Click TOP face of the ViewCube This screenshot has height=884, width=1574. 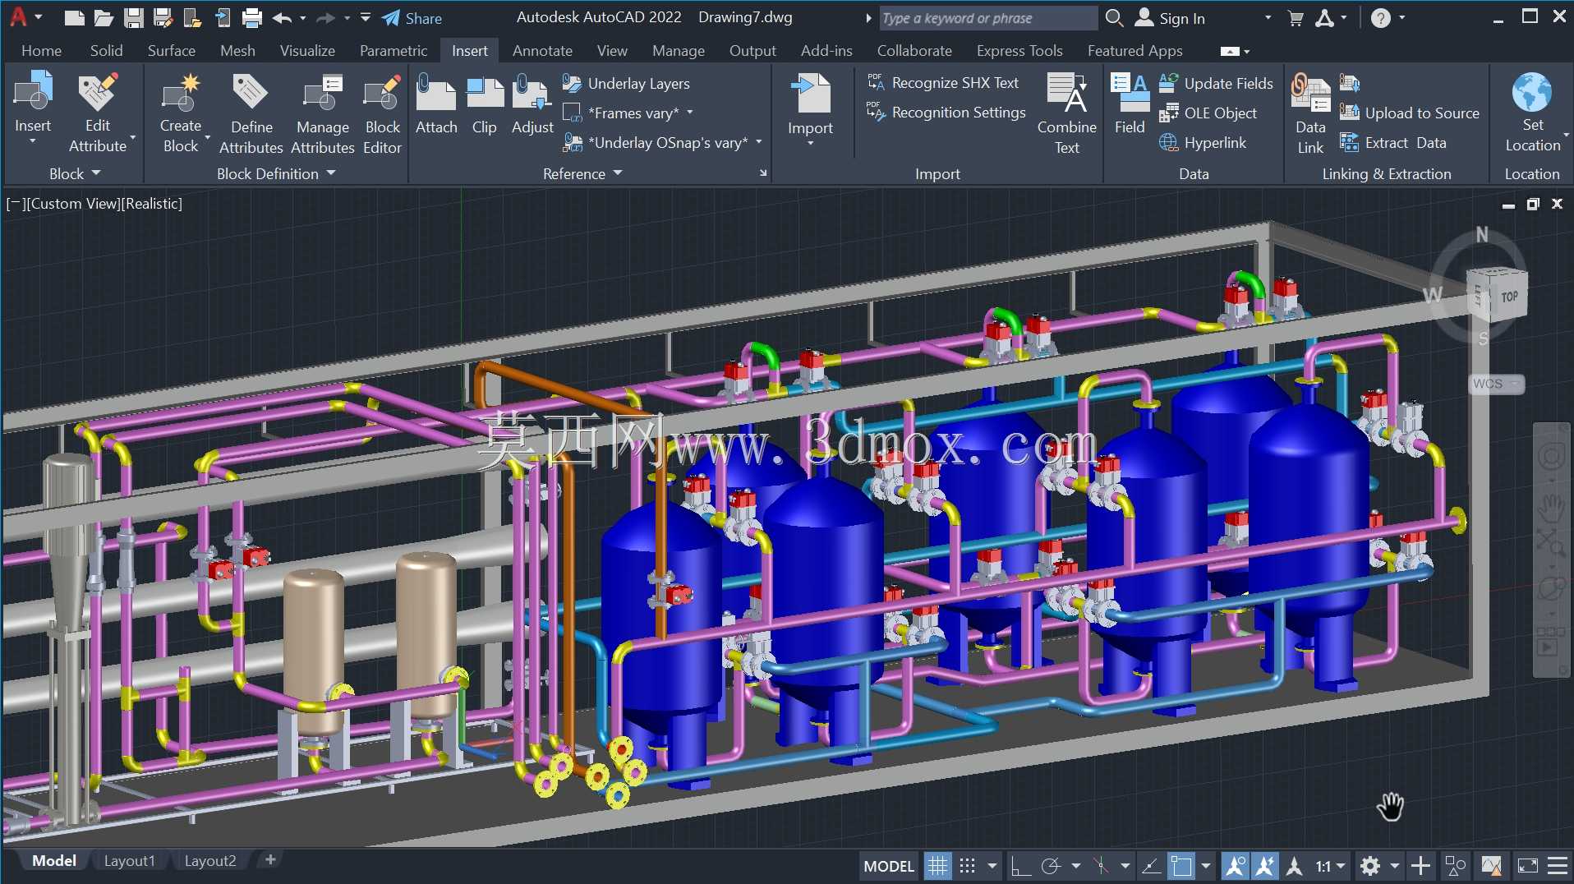click(x=1509, y=297)
